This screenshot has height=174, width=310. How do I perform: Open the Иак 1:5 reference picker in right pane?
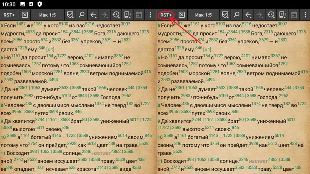tap(203, 15)
